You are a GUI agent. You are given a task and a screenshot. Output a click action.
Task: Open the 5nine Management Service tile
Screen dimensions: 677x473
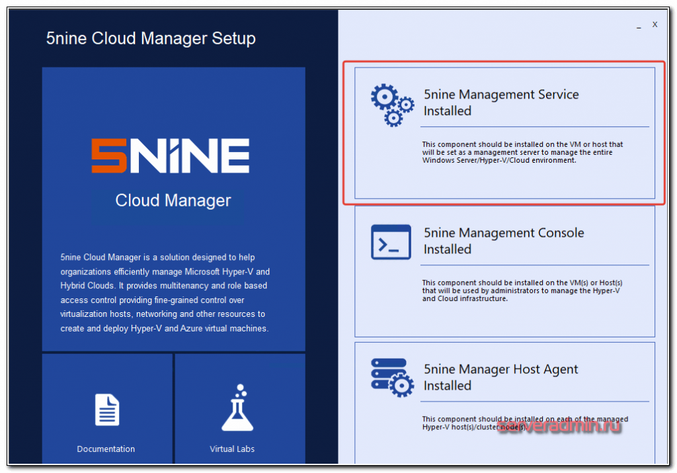[504, 133]
